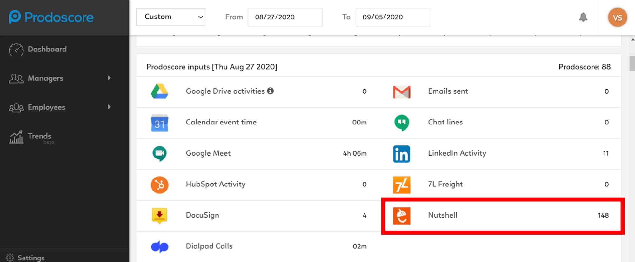
Task: Click the Dialpad icon
Action: pyautogui.click(x=159, y=247)
